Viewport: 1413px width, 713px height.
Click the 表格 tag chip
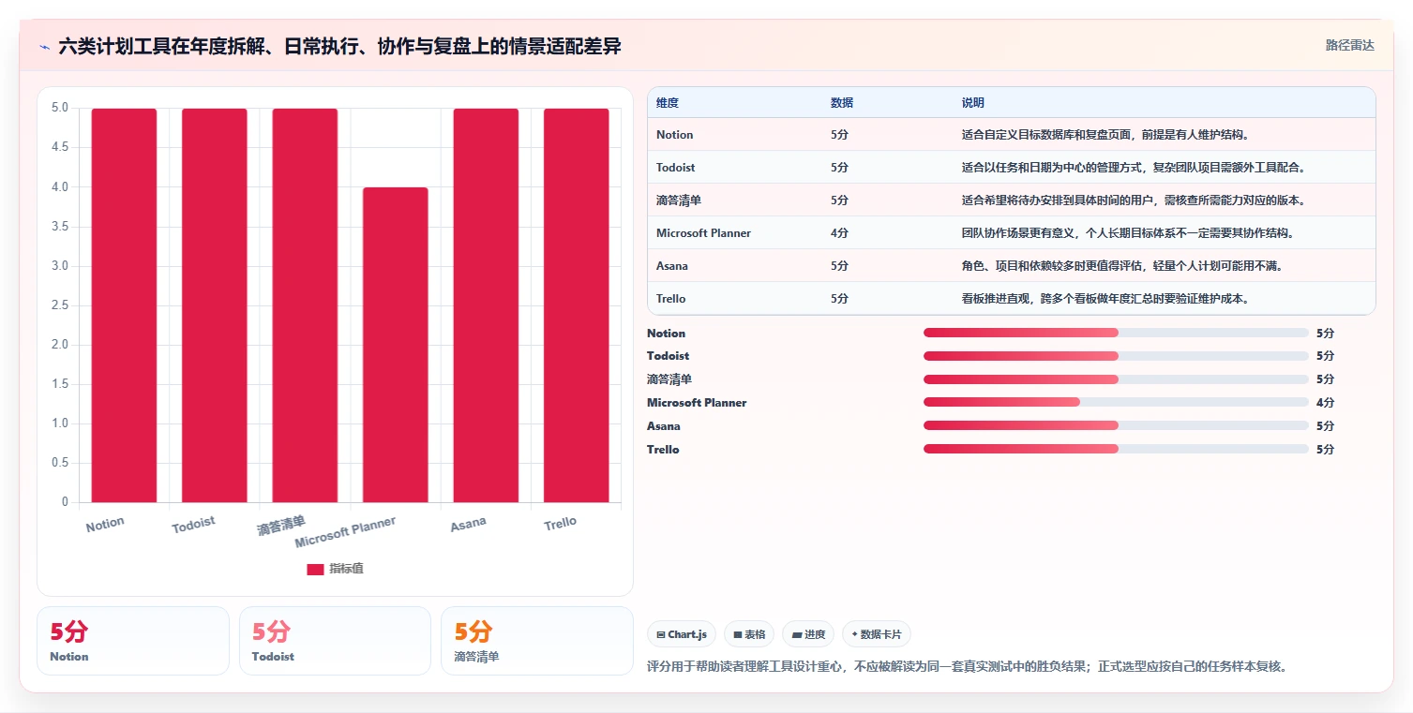tap(749, 634)
